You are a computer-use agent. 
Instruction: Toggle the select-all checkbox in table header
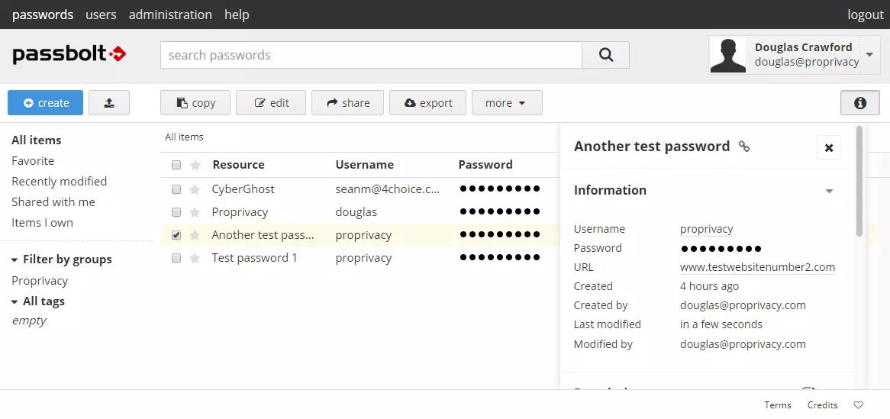(x=176, y=165)
